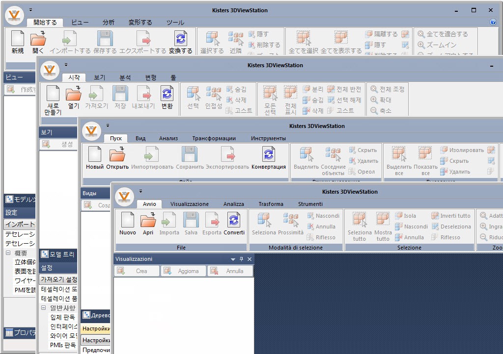Viewport: 503px width, 354px height.
Task: Click 新規 in the Japanese window
Action: click(x=18, y=42)
